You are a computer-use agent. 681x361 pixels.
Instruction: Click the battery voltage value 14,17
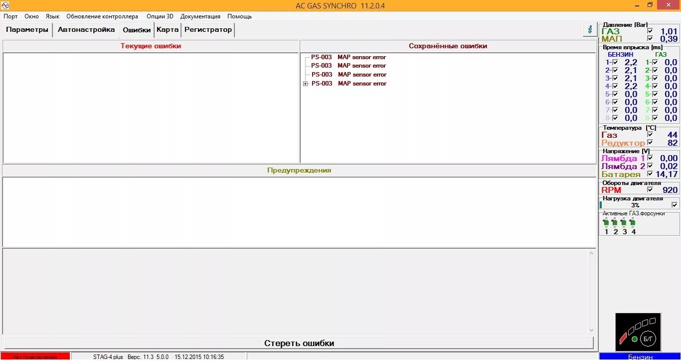667,174
